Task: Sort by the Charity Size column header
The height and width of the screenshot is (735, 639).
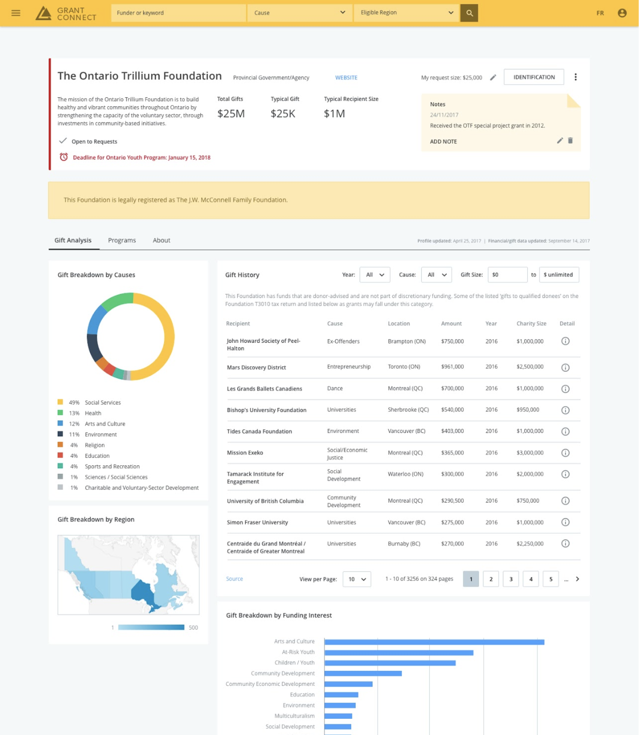Action: (x=531, y=324)
